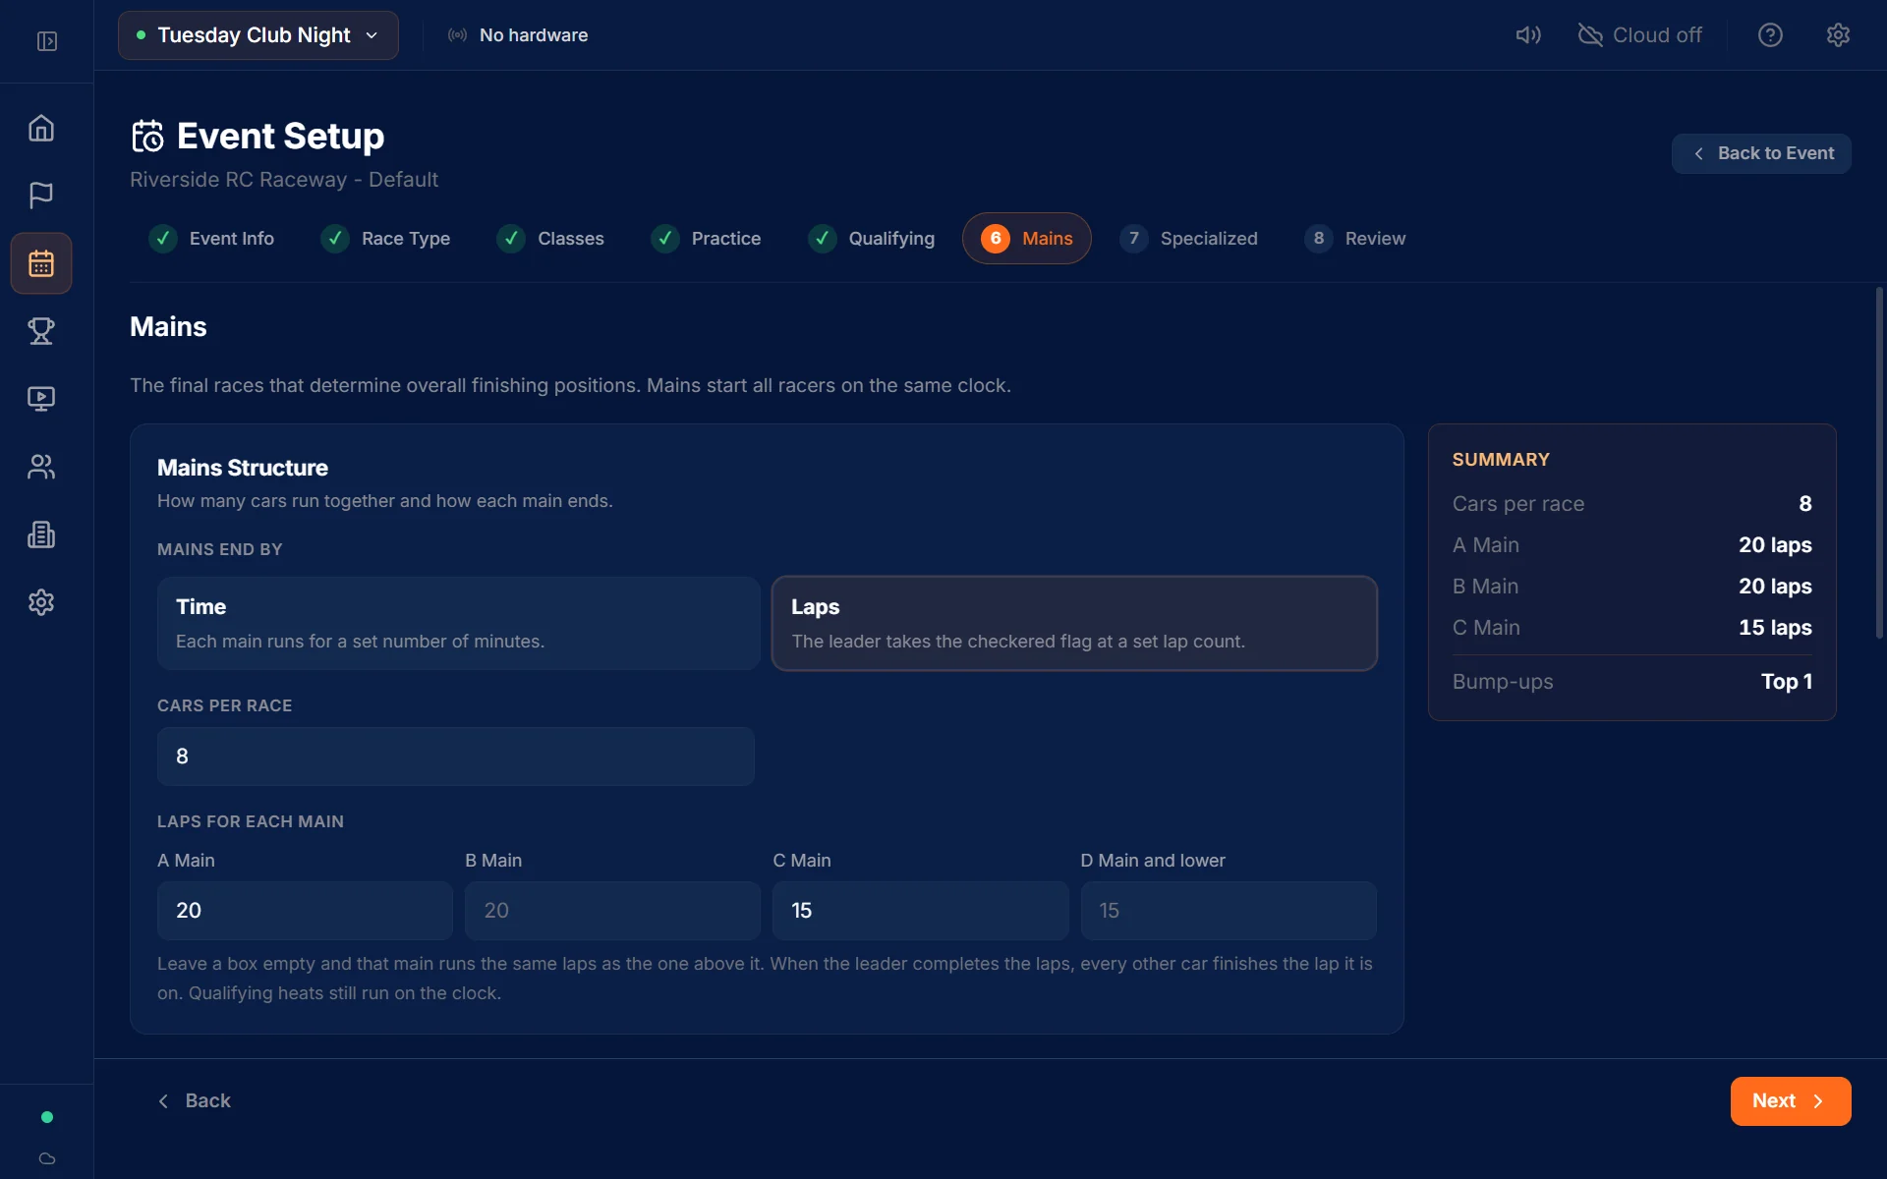Click the small cloud icon at sidebar bottom
Screen dimensions: 1887x1179
[x=46, y=1158]
